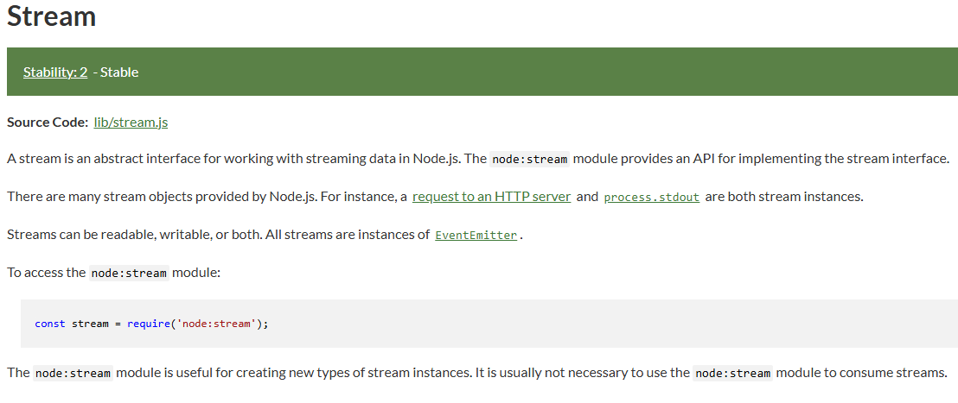Click node:stream code in first paragraph
Image resolution: width=958 pixels, height=403 pixels.
click(530, 159)
